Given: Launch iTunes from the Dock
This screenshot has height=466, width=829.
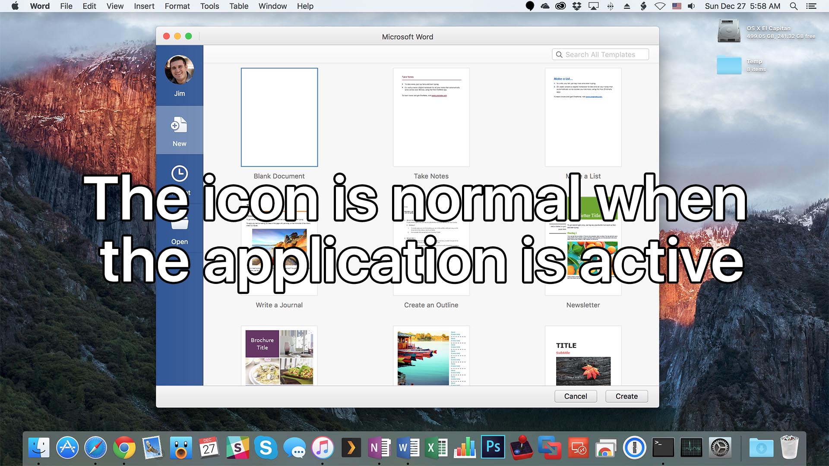Looking at the screenshot, I should (x=323, y=447).
